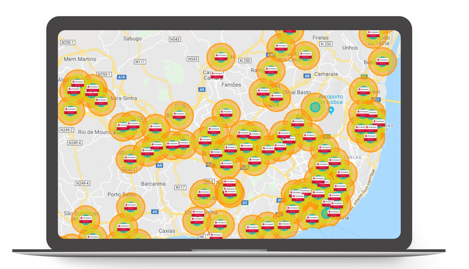Click the teal circle marker beside the airport

pyautogui.click(x=315, y=107)
